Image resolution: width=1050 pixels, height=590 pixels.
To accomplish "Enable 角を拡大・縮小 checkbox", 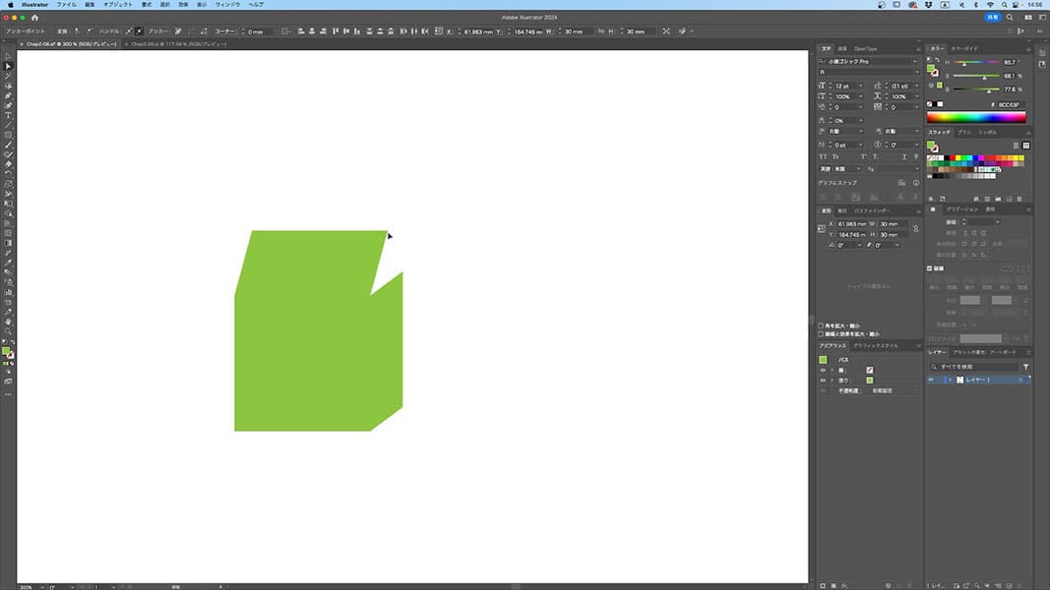I will tap(822, 325).
